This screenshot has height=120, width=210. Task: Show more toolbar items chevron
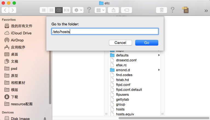[x=206, y=11]
